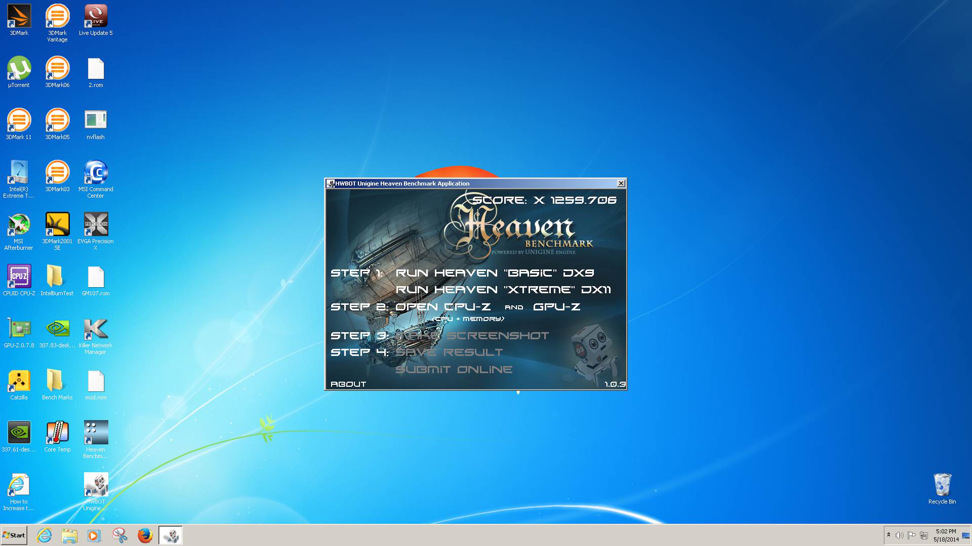This screenshot has width=972, height=546.
Task: Open Action Center flag icon
Action: pos(911,535)
